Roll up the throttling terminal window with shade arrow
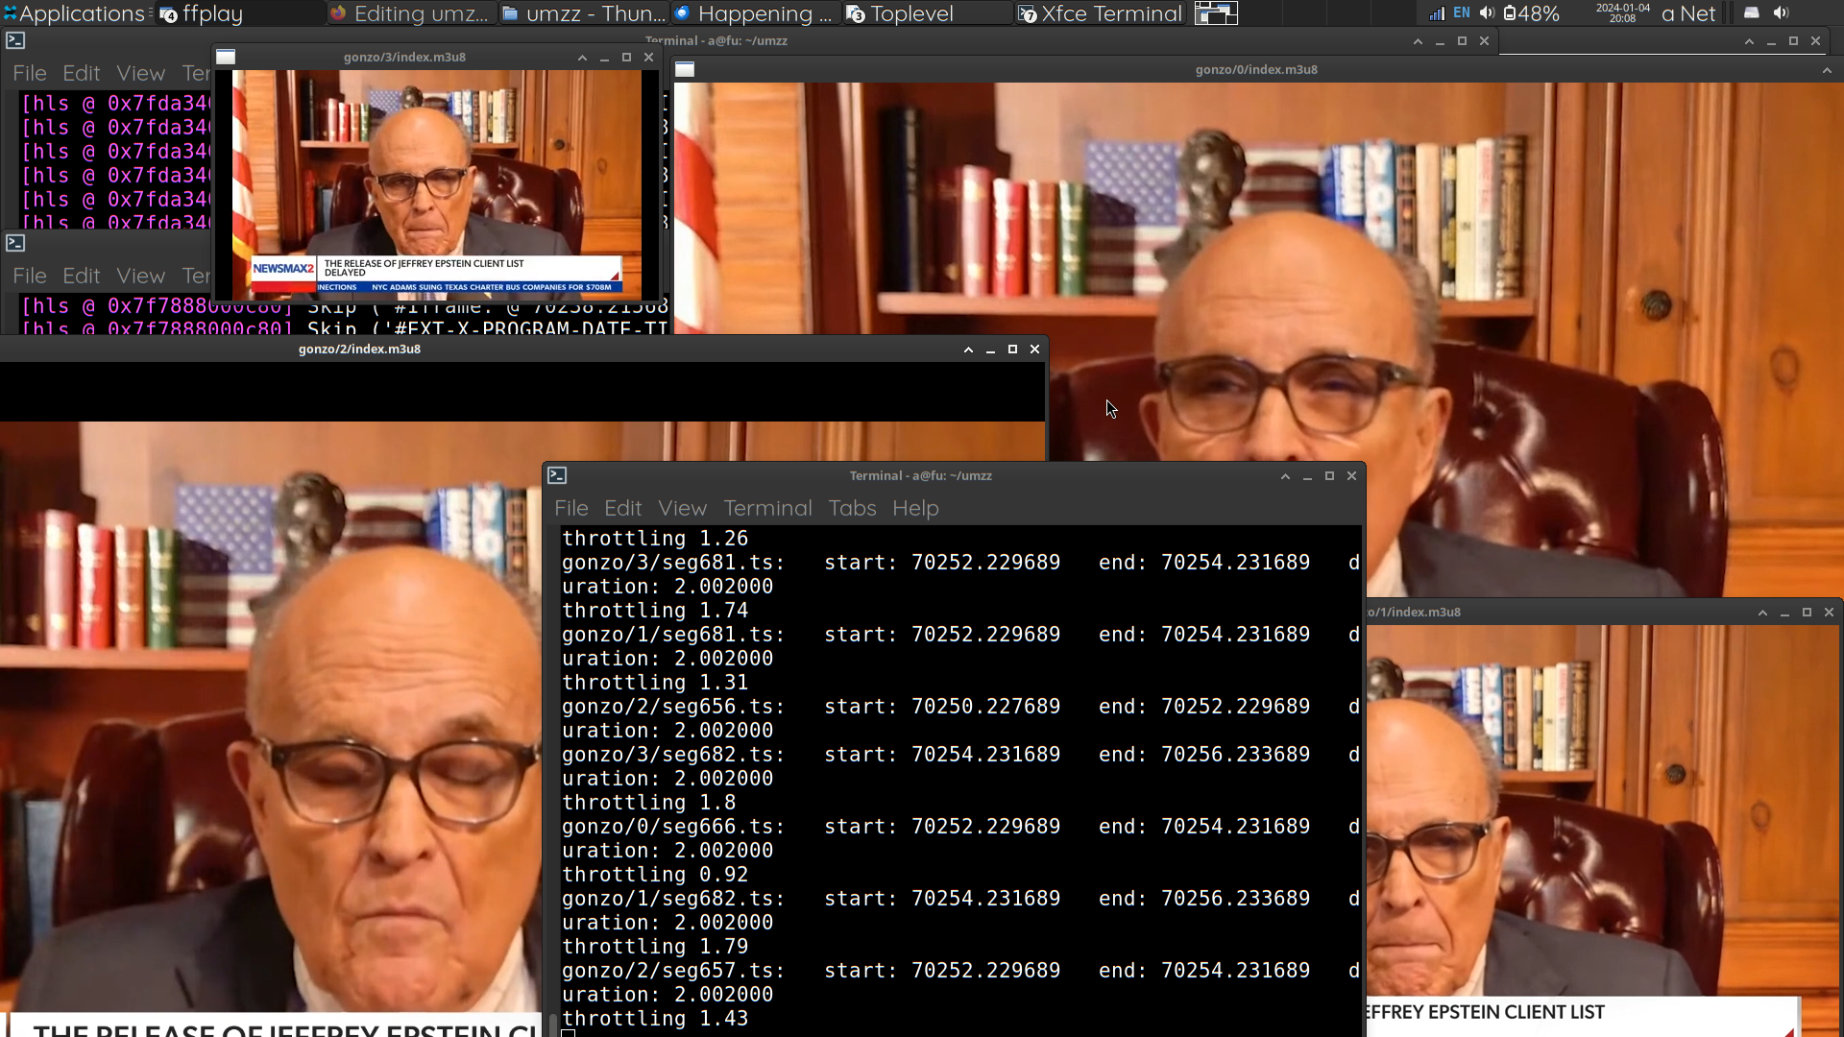1844x1037 pixels. [x=1285, y=476]
